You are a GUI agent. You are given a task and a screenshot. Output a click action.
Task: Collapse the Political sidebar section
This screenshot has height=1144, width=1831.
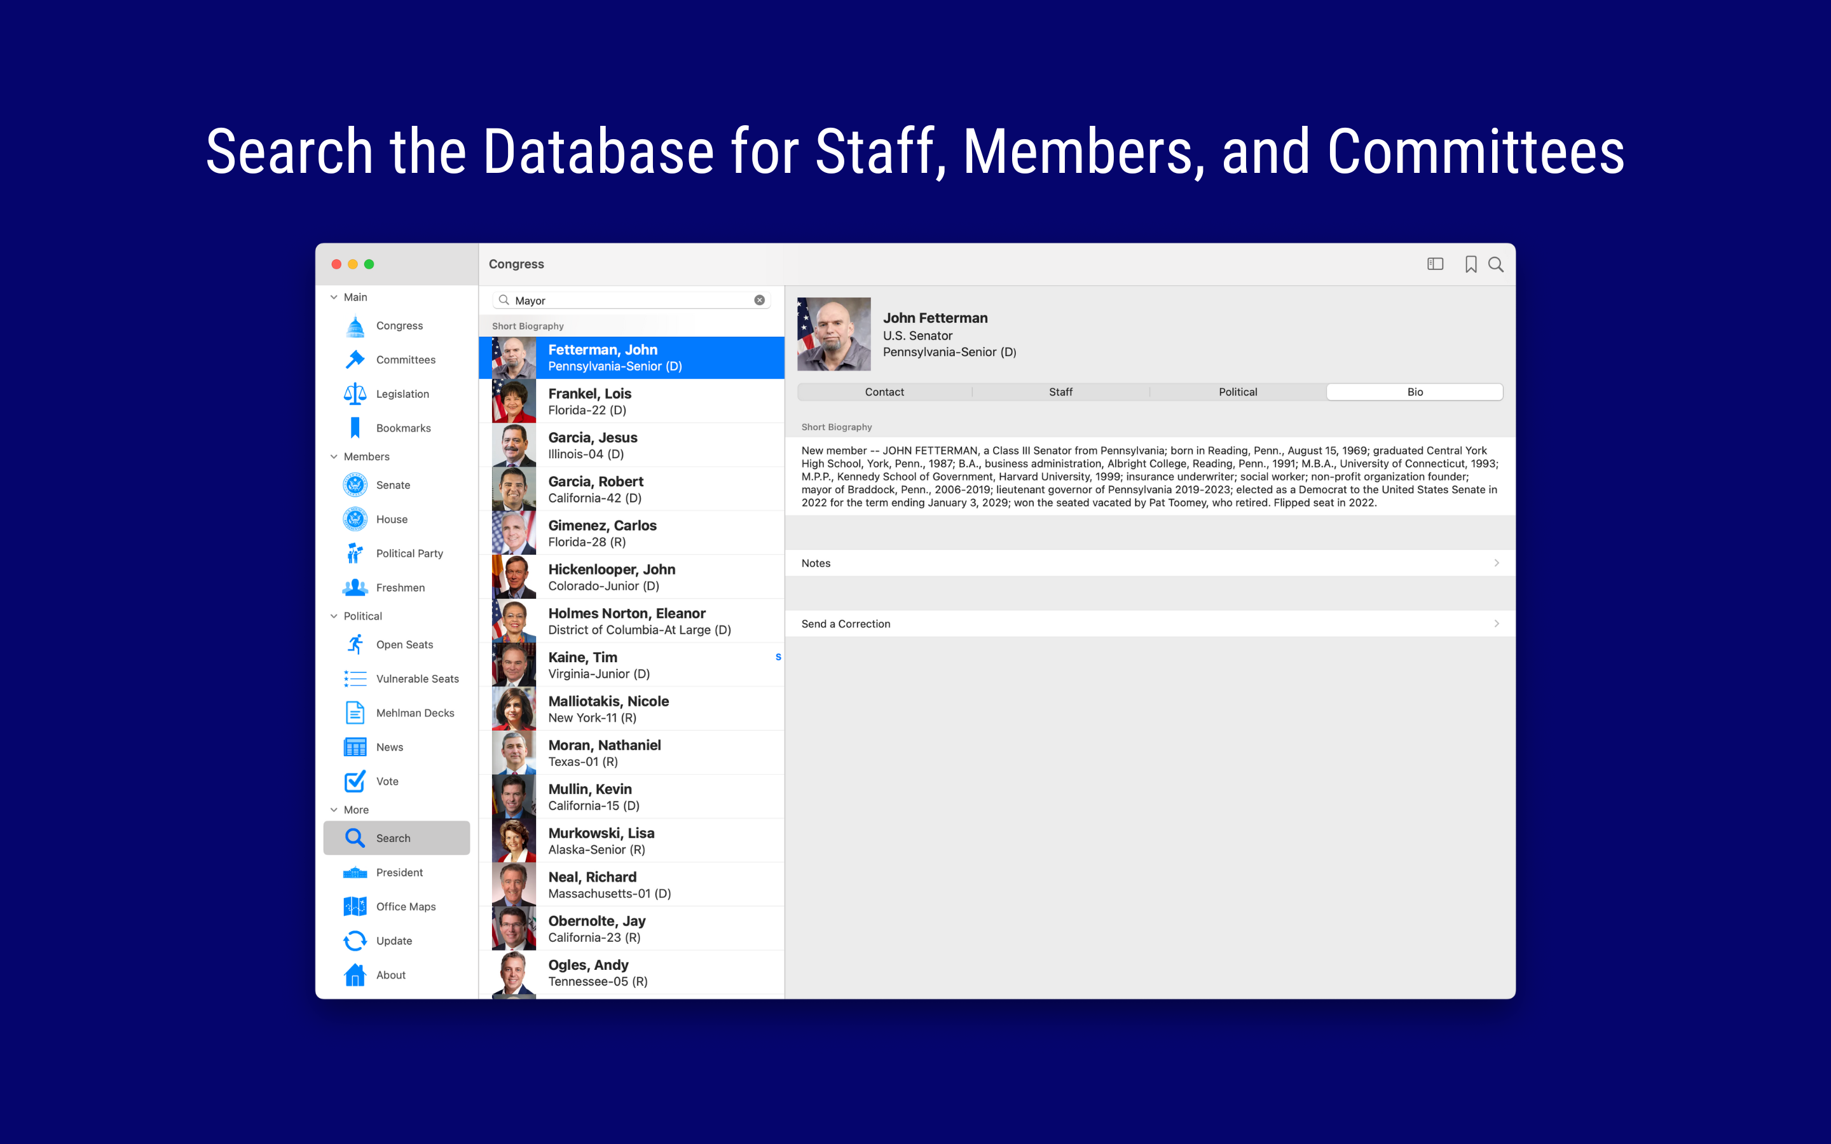(334, 616)
